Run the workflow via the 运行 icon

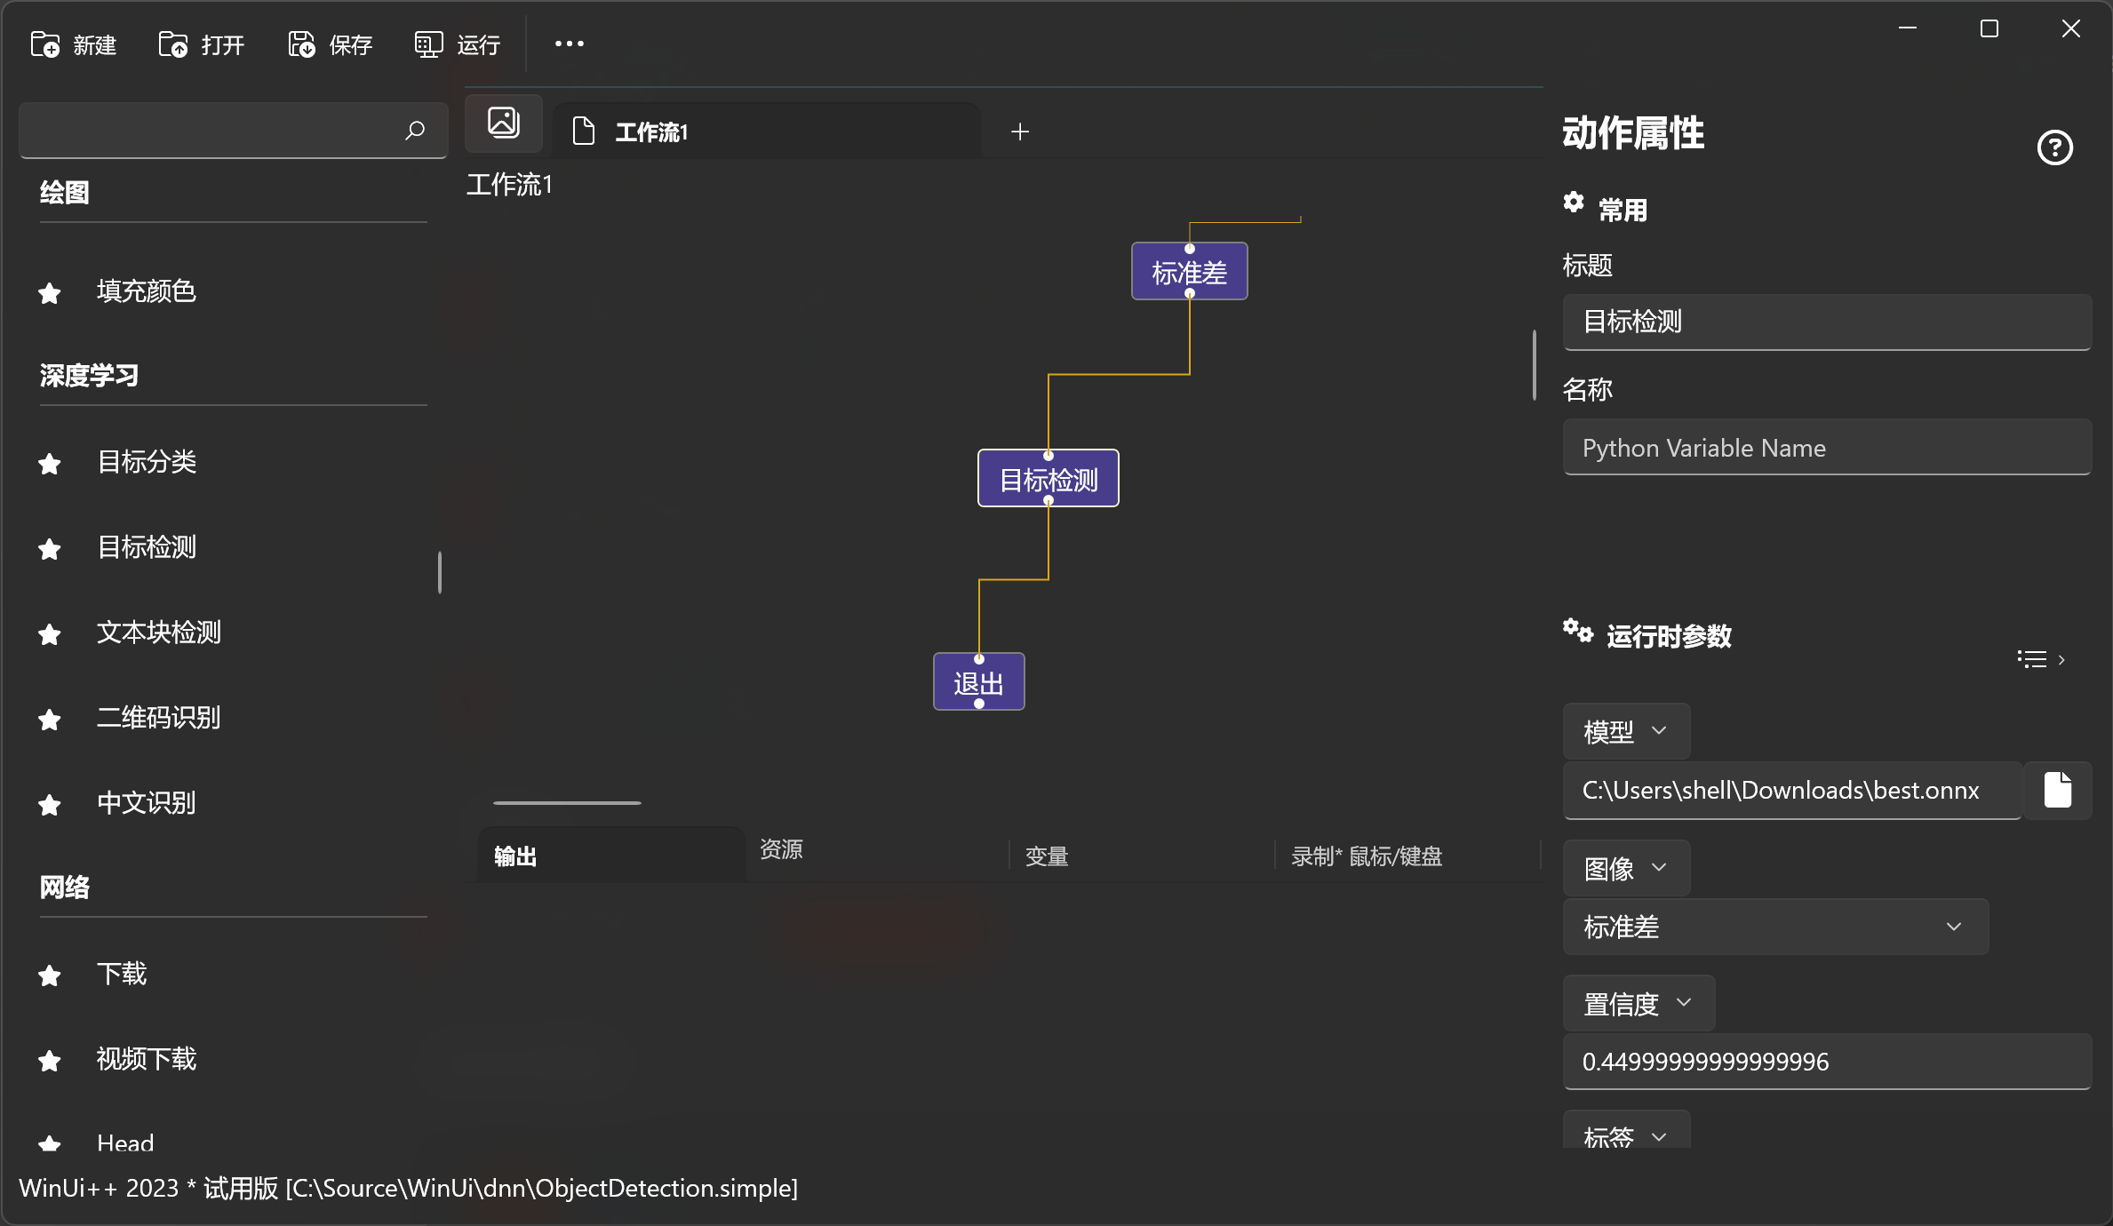pyautogui.click(x=427, y=44)
